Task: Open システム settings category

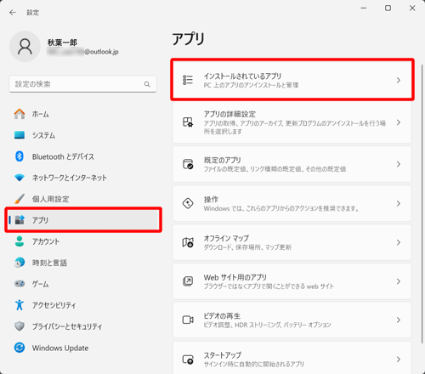Action: point(82,135)
